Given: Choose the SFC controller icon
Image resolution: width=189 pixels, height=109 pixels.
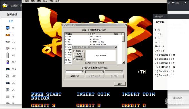Looking at the screenshot, I should (8, 42).
